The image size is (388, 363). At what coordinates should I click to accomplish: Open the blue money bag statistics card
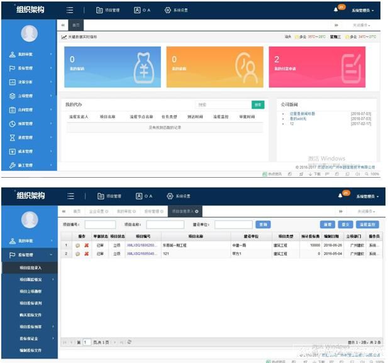[112, 67]
